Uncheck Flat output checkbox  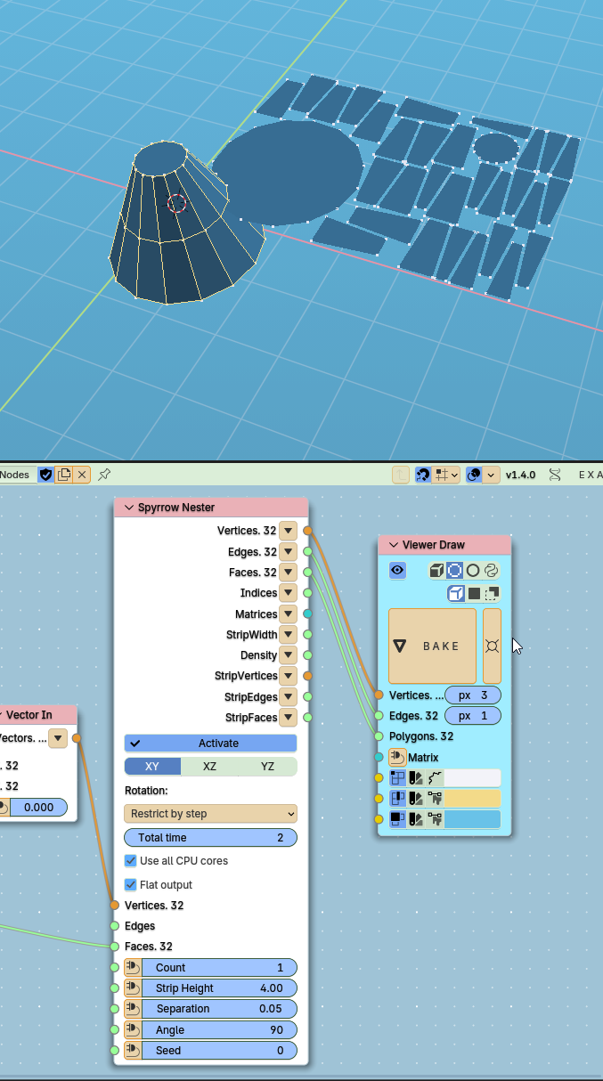[x=131, y=885]
